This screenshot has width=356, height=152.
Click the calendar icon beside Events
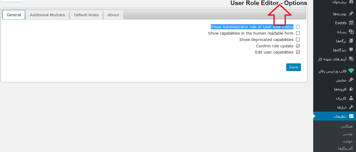point(351,23)
